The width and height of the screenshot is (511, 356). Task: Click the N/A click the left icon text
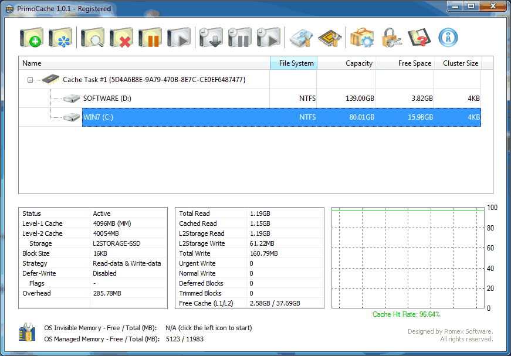(209, 328)
